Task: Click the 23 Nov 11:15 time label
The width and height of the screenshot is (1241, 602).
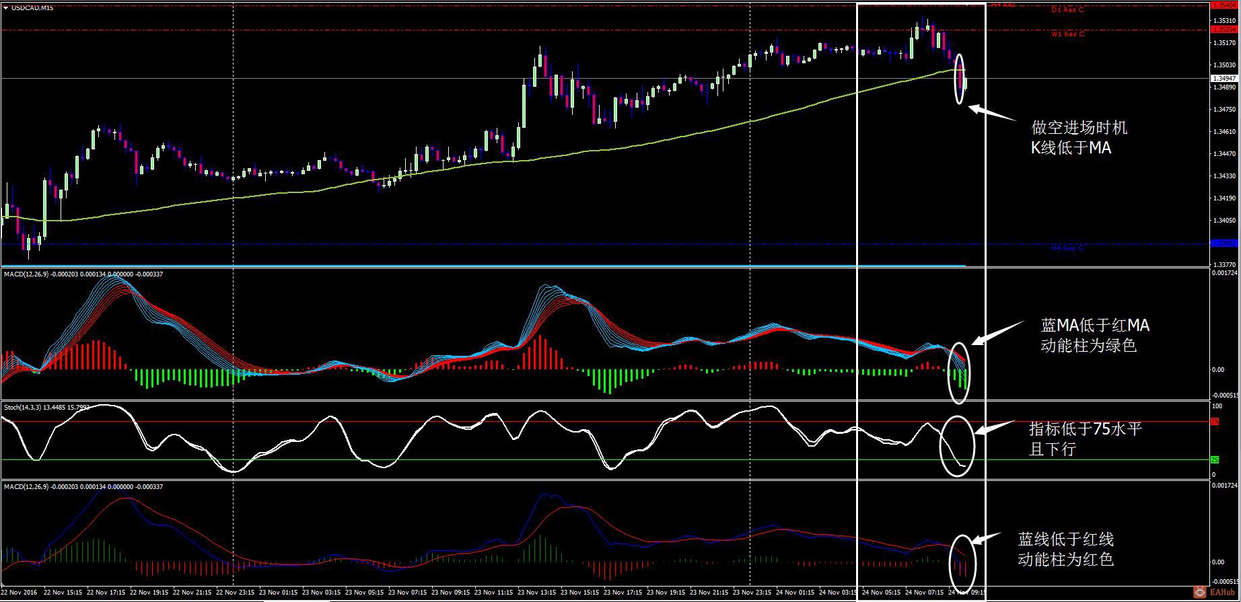Action: [x=494, y=593]
